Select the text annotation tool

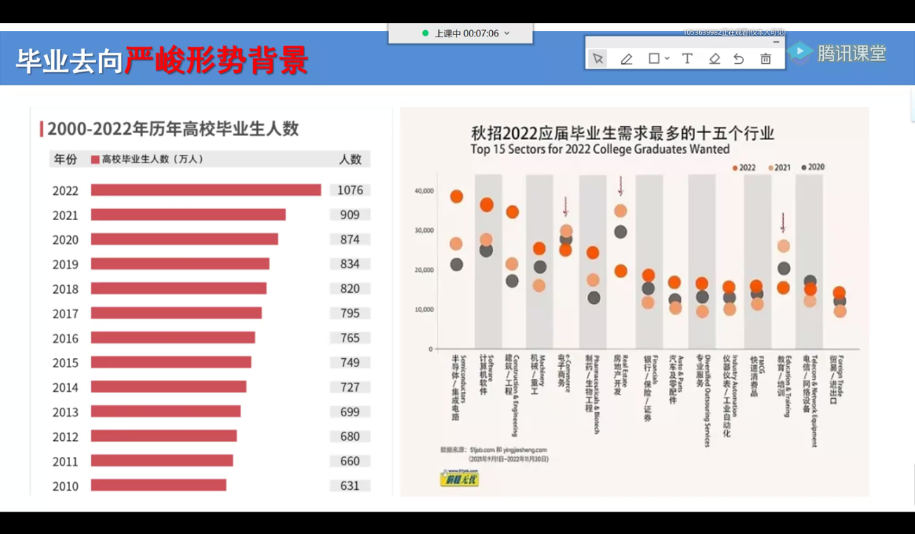click(x=687, y=59)
